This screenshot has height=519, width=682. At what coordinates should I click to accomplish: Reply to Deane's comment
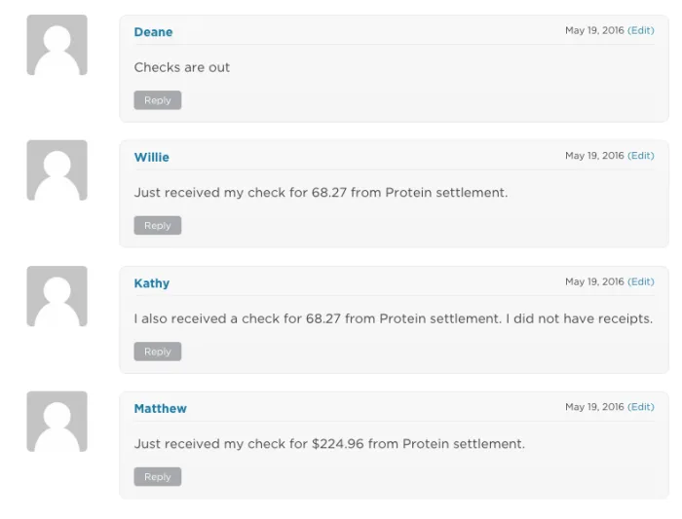click(x=157, y=100)
